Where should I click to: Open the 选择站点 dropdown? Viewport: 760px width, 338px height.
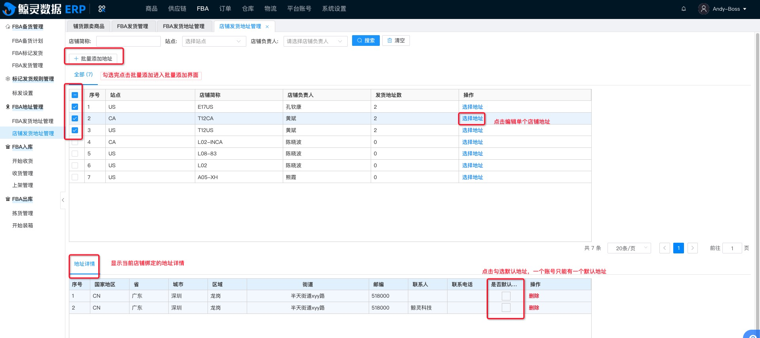pyautogui.click(x=214, y=41)
